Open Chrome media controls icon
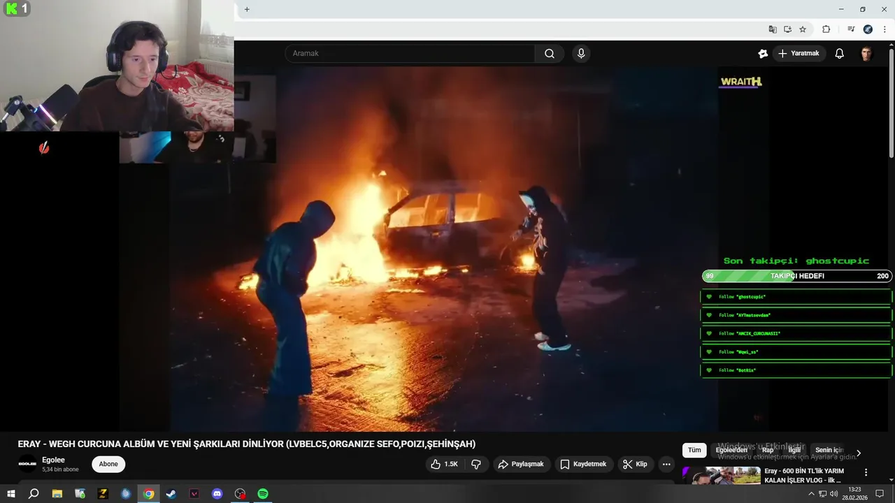 [x=851, y=29]
